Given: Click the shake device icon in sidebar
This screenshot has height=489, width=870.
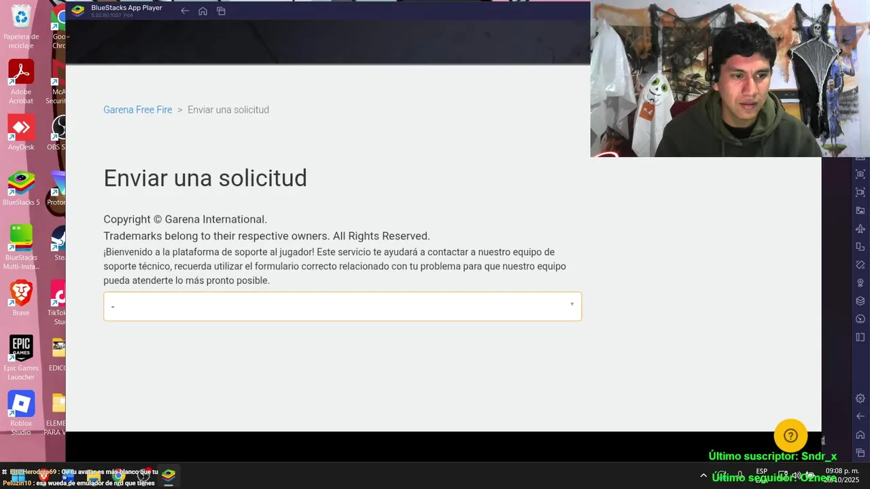Looking at the screenshot, I should tap(860, 265).
